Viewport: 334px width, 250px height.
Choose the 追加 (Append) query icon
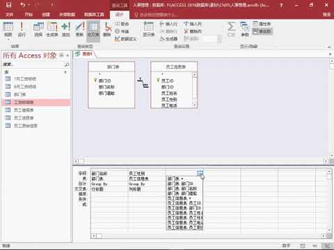[66, 30]
